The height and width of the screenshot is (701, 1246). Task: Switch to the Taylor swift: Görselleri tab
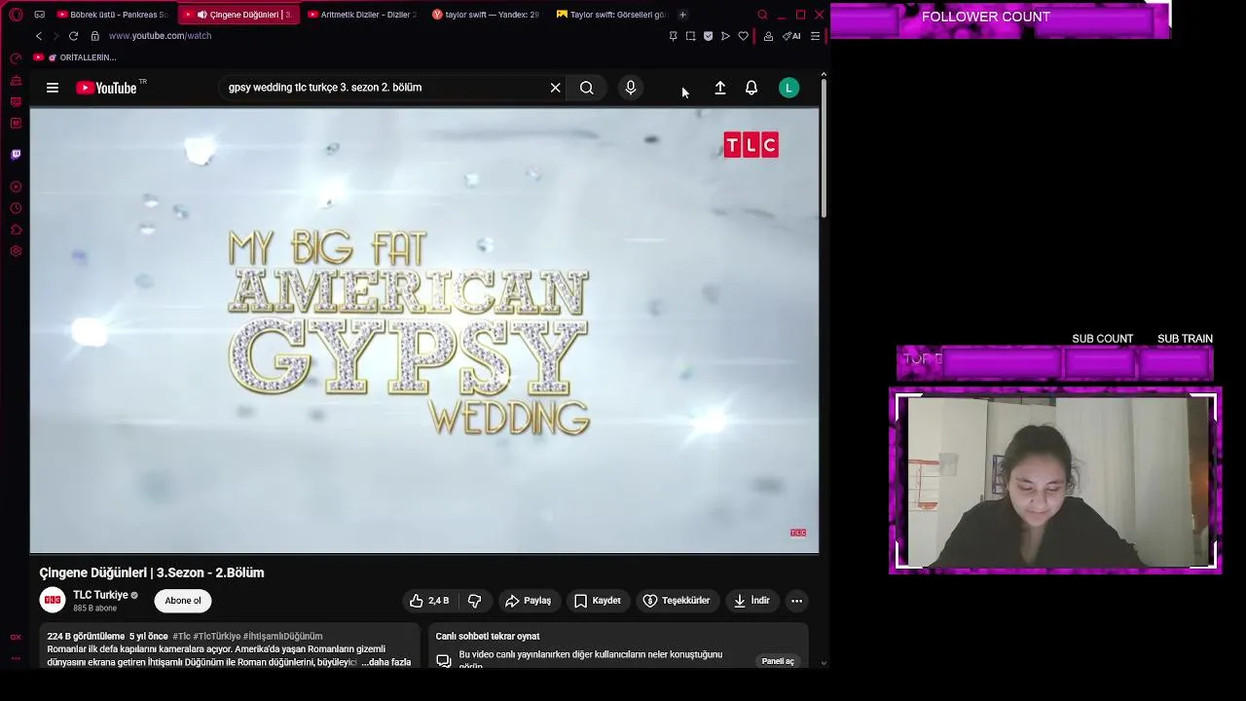point(611,15)
